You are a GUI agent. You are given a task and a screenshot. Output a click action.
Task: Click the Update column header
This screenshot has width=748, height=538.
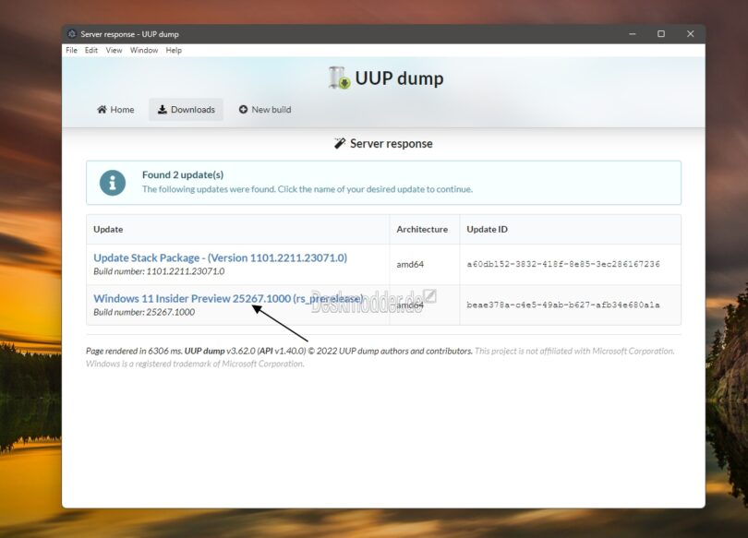click(x=108, y=229)
